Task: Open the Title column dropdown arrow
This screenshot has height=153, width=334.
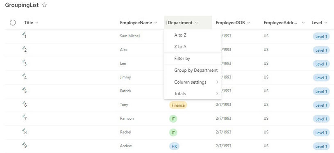Action: click(x=37, y=23)
